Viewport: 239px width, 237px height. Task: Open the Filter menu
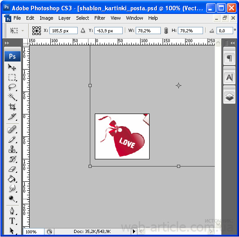[100, 18]
